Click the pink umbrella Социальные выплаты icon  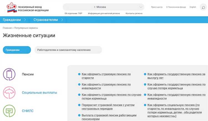pos(9,92)
